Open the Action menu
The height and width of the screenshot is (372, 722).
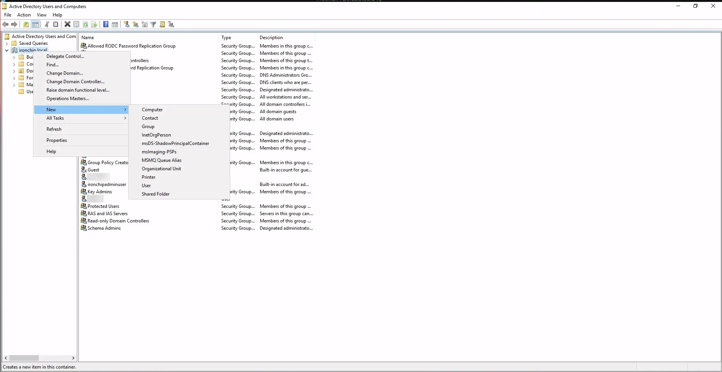(24, 15)
